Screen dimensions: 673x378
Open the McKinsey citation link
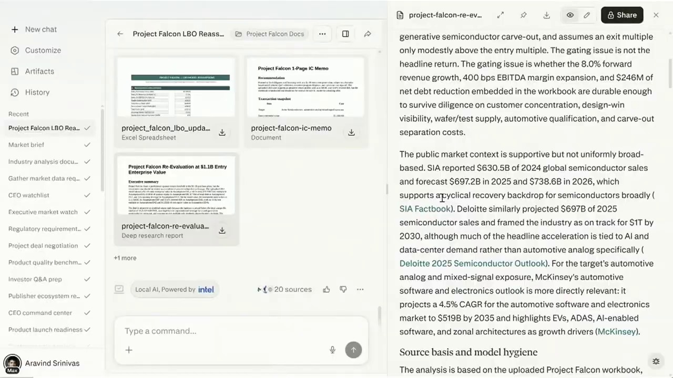coord(617,332)
